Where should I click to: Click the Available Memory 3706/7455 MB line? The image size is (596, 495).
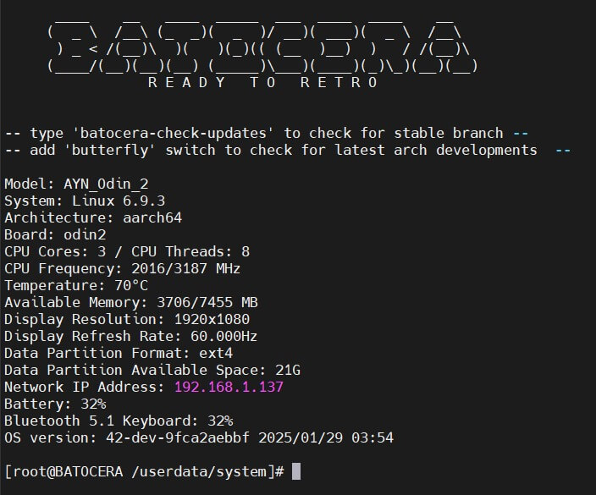[x=131, y=303]
